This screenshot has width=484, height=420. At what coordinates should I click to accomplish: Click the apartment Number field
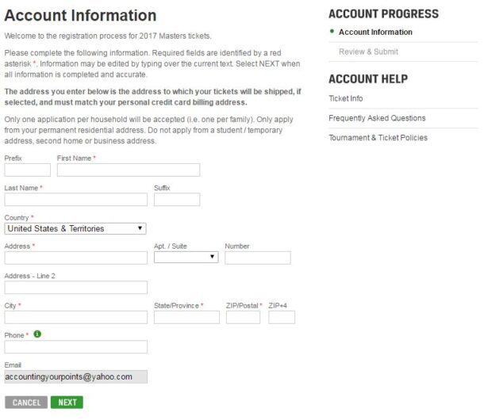(257, 258)
